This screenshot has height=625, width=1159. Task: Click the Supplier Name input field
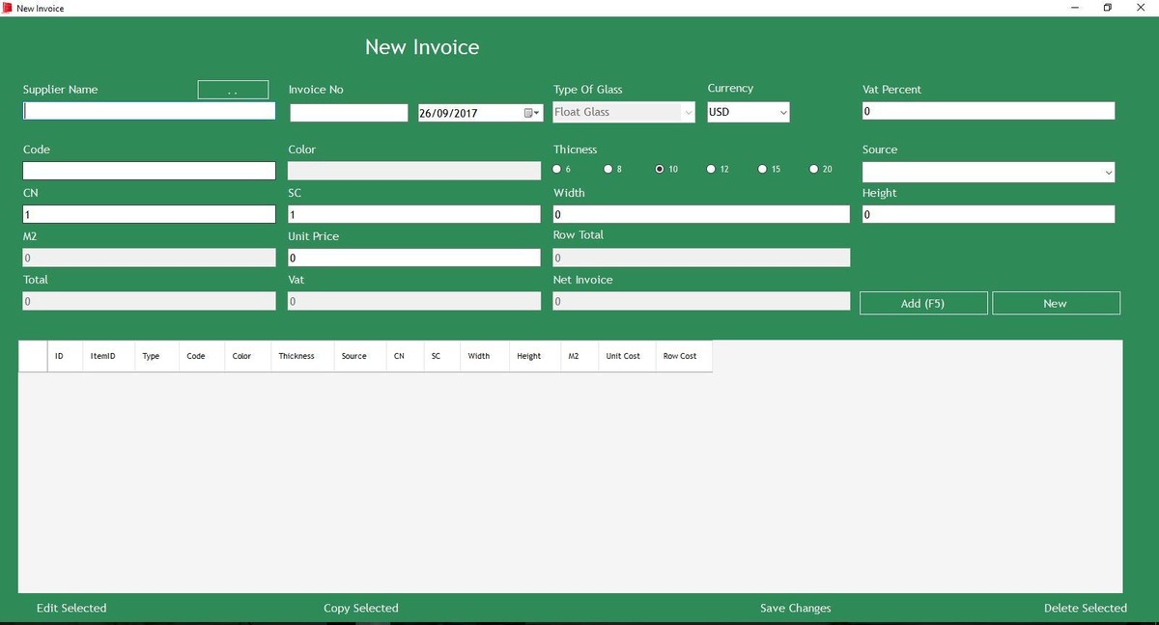coord(149,111)
